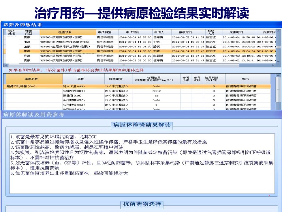The height and width of the screenshot is (212, 282).
Task: Select the 鲍曼不动杆菌 (aba) bacteria cell
Action: [x=34, y=86]
